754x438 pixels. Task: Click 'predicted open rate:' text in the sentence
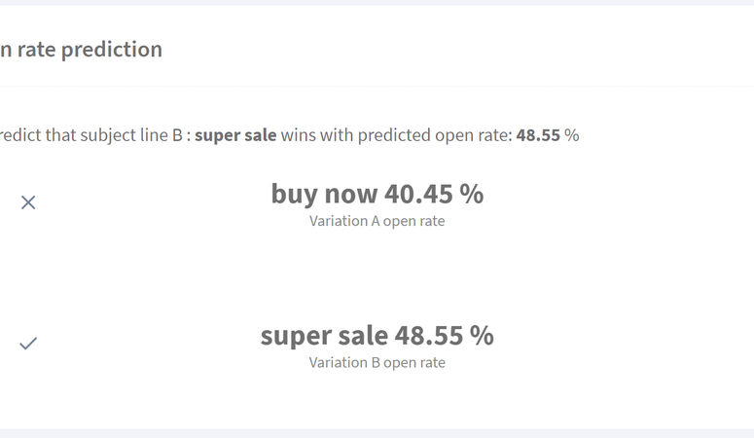[435, 135]
